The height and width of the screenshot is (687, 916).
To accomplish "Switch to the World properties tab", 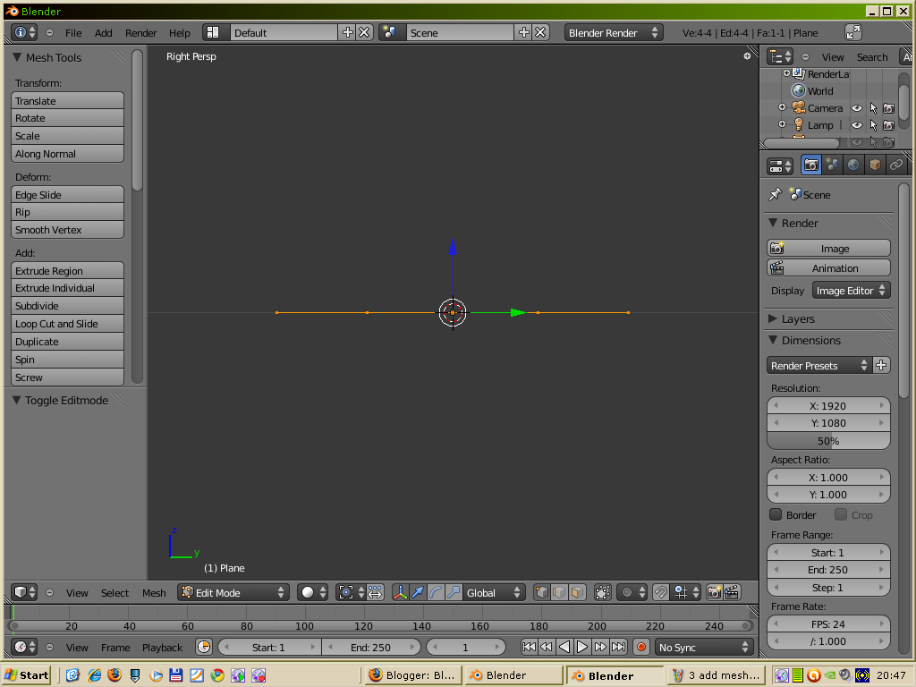I will click(853, 165).
